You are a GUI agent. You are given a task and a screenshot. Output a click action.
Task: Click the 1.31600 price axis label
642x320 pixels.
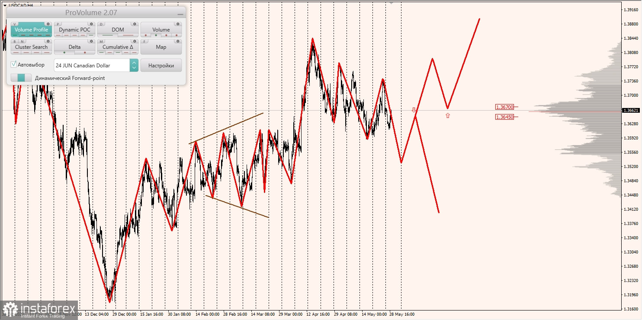(632, 309)
